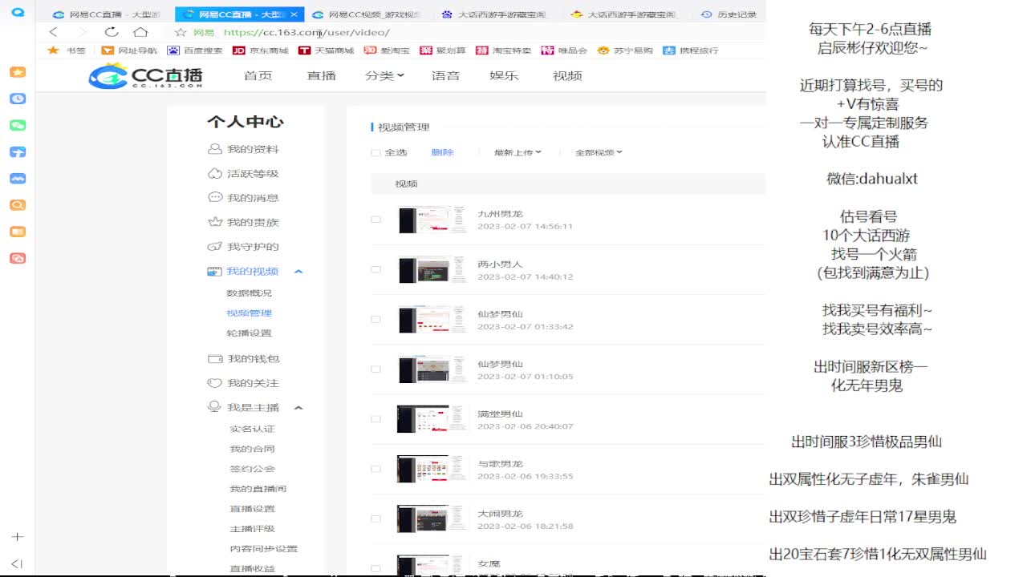Open the green WeChat sidebar icon

point(18,126)
